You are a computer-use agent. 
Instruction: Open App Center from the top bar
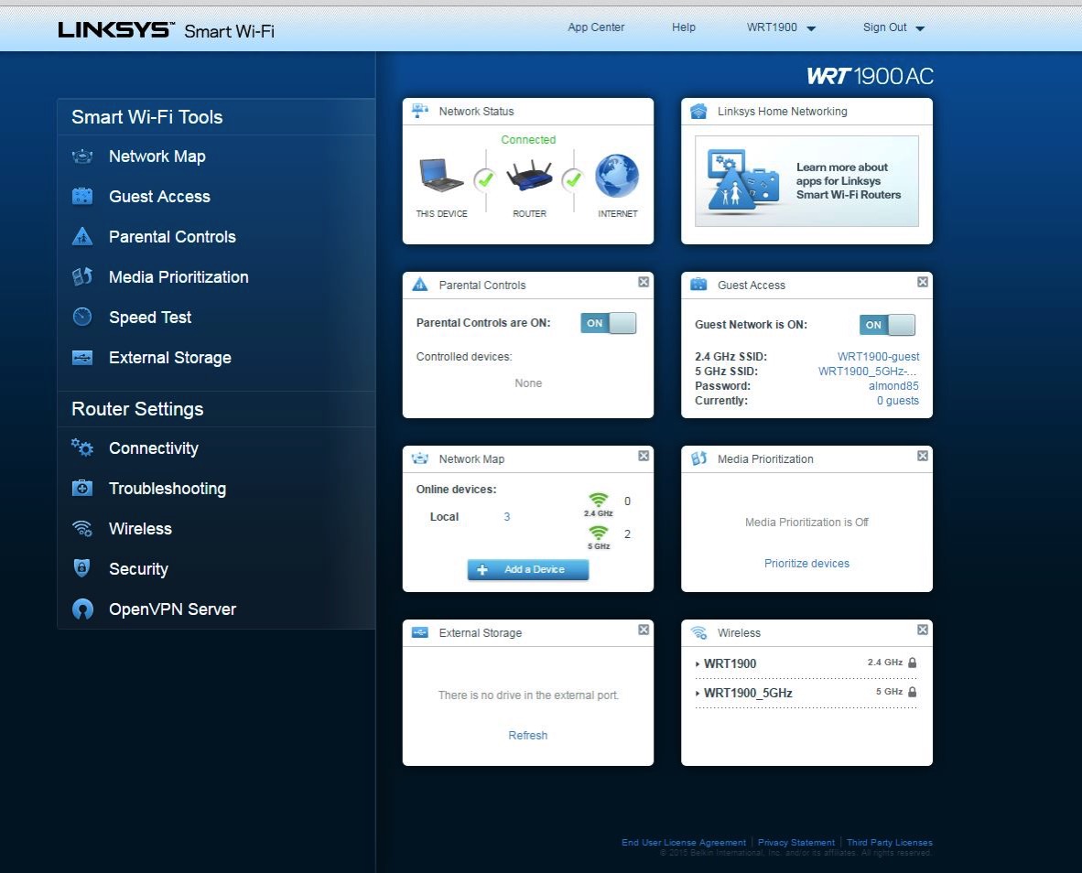[x=596, y=27]
